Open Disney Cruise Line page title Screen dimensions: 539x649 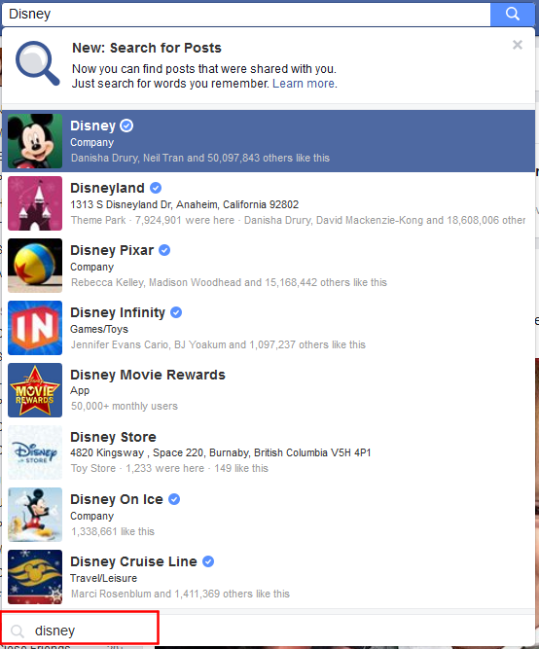click(133, 561)
